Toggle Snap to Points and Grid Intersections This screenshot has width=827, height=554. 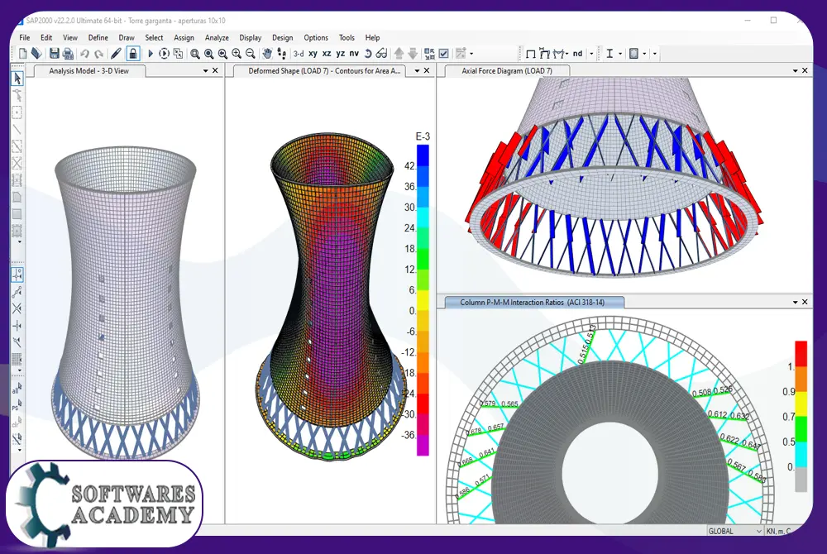[17, 275]
